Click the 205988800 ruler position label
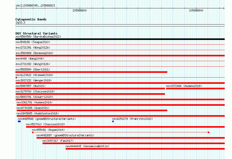 [x=80, y=10]
